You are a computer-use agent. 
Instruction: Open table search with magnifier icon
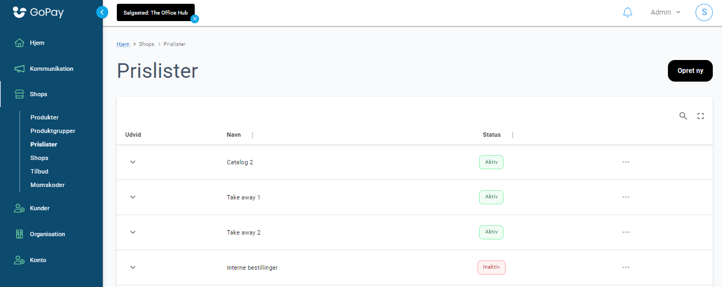[x=683, y=116]
